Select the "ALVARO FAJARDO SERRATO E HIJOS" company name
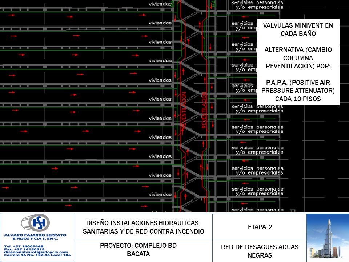 point(35,237)
